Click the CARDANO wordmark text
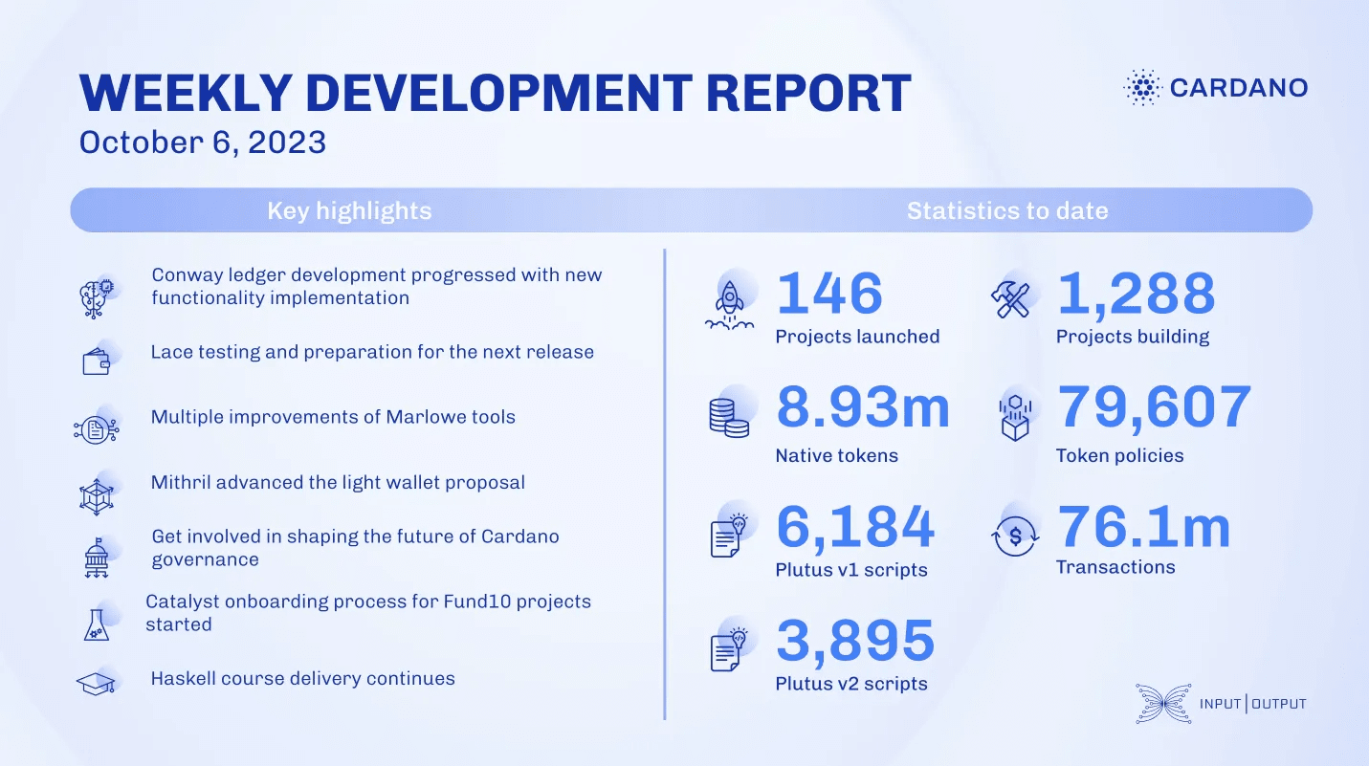The height and width of the screenshot is (766, 1369). tap(1239, 88)
